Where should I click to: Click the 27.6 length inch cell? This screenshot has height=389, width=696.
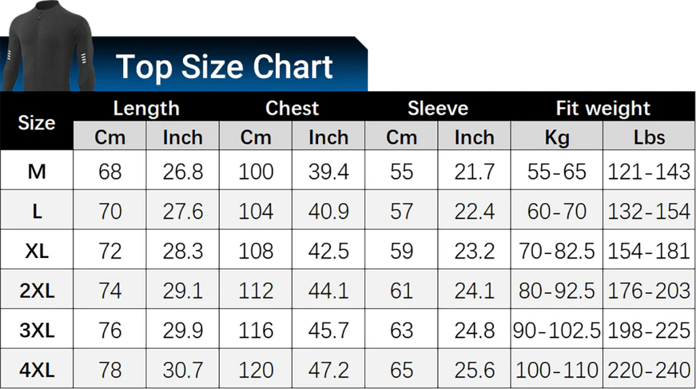click(182, 211)
